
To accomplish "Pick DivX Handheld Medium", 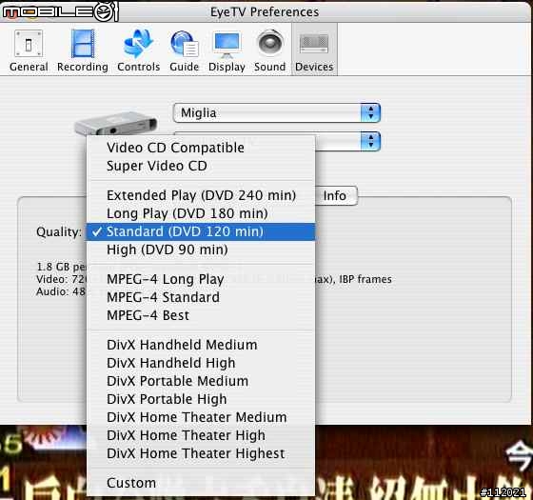I will (x=201, y=345).
